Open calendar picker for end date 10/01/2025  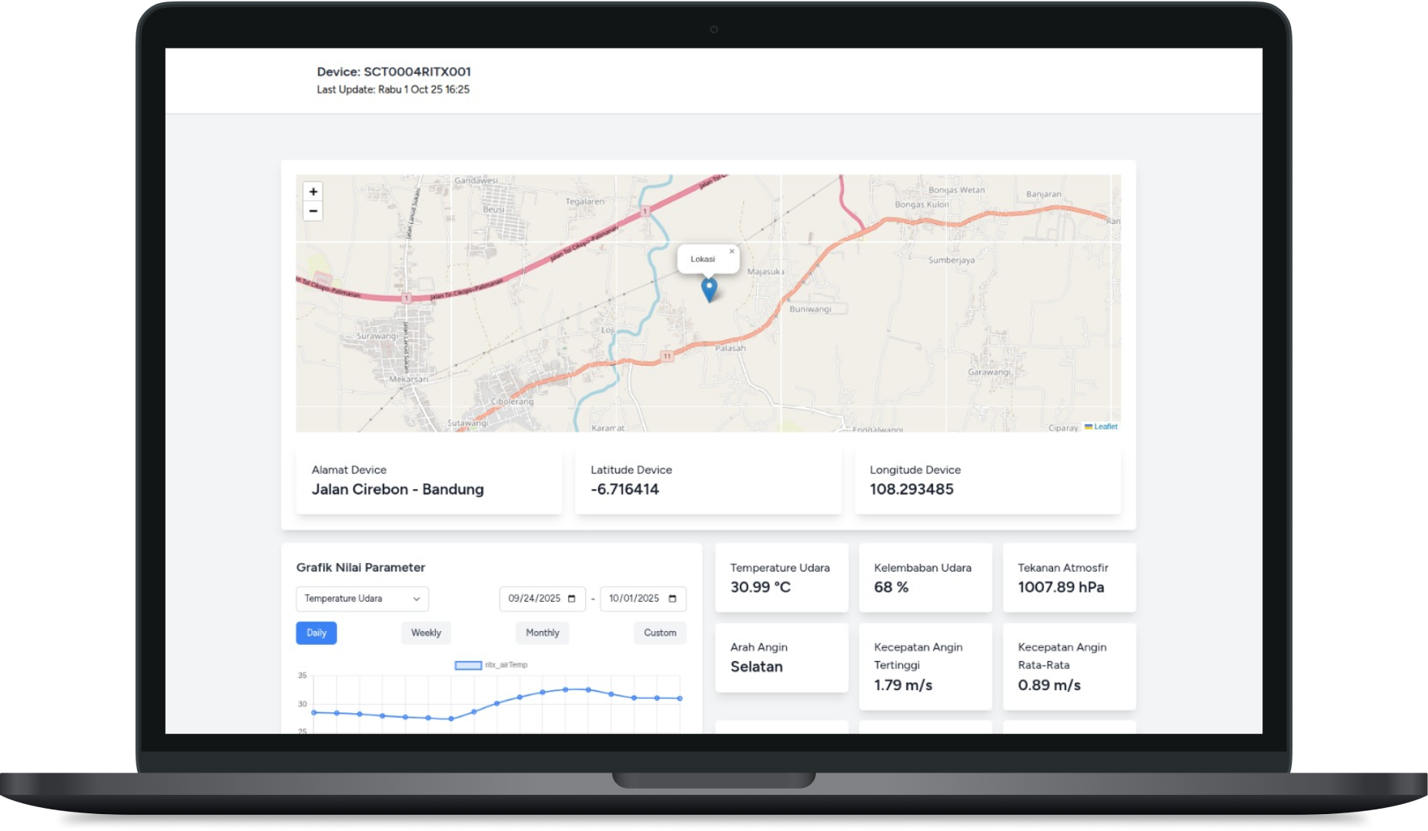pos(672,599)
